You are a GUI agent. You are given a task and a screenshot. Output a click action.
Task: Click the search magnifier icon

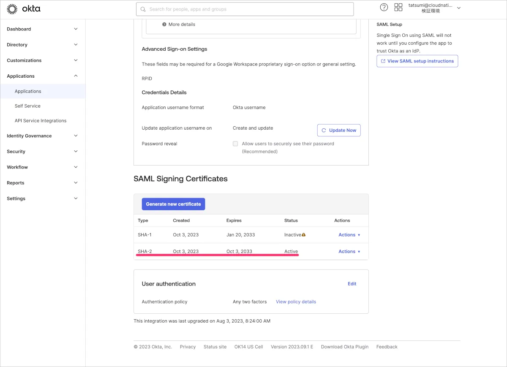143,9
